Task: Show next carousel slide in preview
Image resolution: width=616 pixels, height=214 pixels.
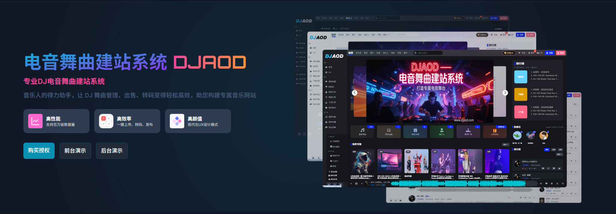Action: pyautogui.click(x=505, y=93)
